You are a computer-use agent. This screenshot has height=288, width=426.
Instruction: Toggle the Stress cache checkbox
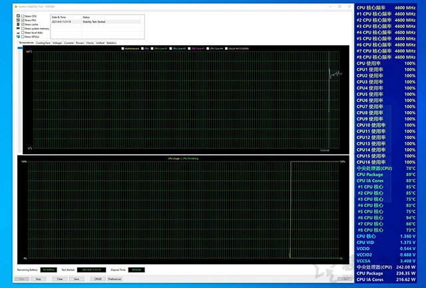pyautogui.click(x=23, y=25)
